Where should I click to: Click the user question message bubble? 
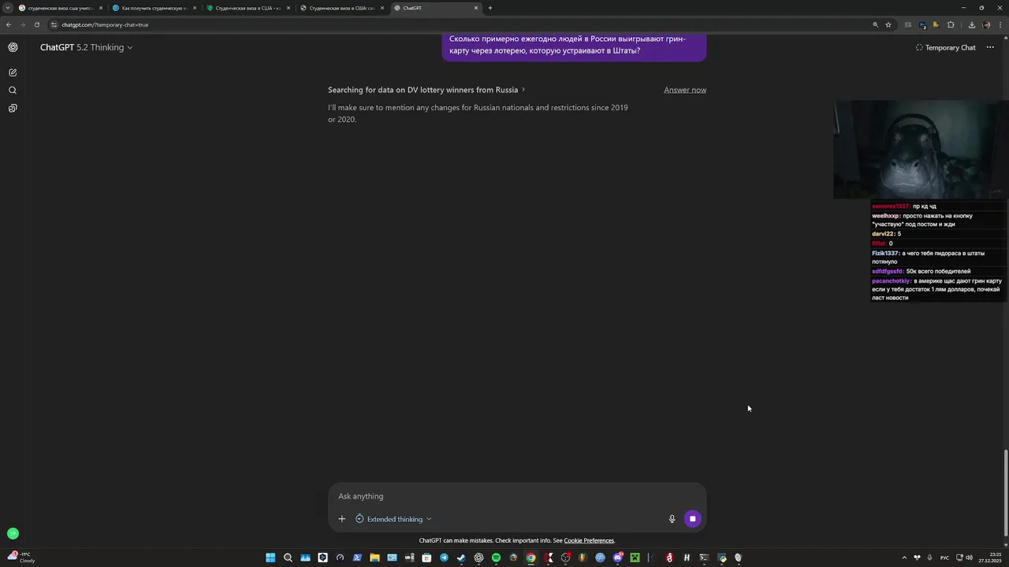click(x=574, y=46)
